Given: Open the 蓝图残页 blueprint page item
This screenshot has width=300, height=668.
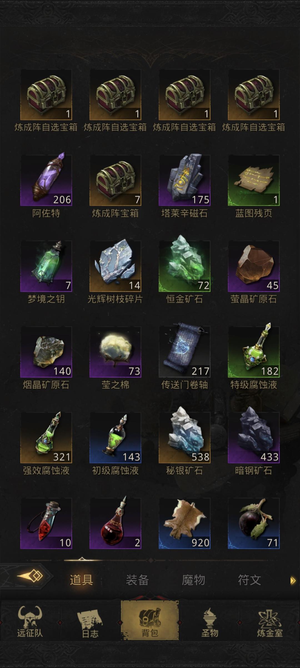Looking at the screenshot, I should point(254,180).
